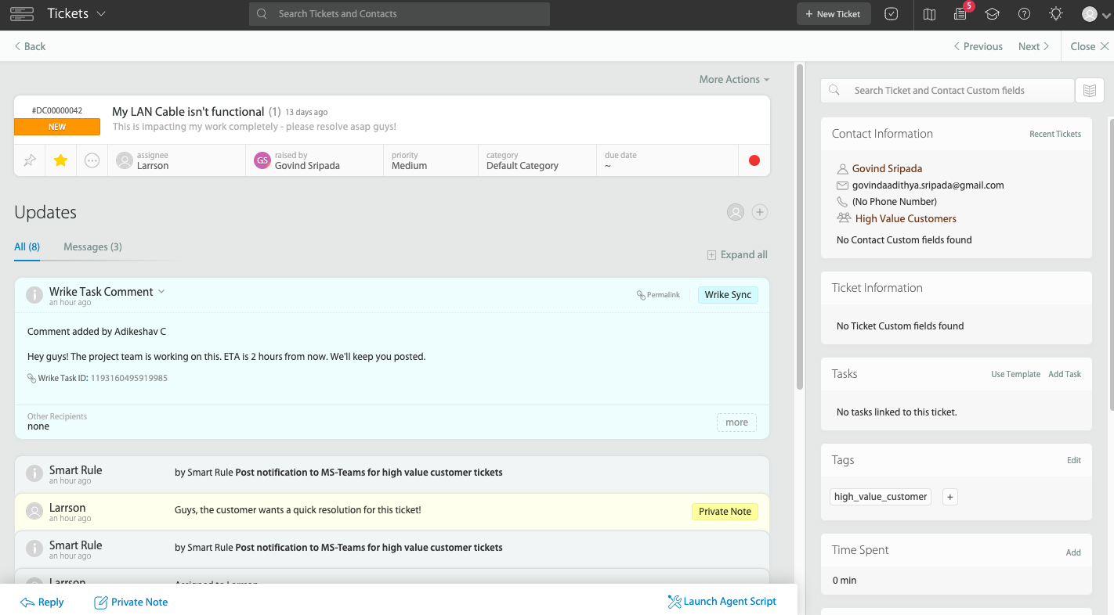Open Larrson's private note update row
This screenshot has height=615, width=1114.
coord(392,512)
